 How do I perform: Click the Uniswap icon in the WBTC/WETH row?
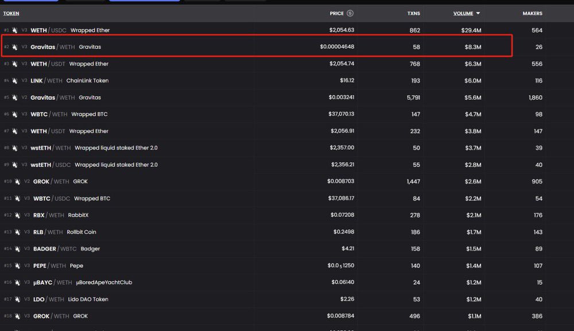15,115
